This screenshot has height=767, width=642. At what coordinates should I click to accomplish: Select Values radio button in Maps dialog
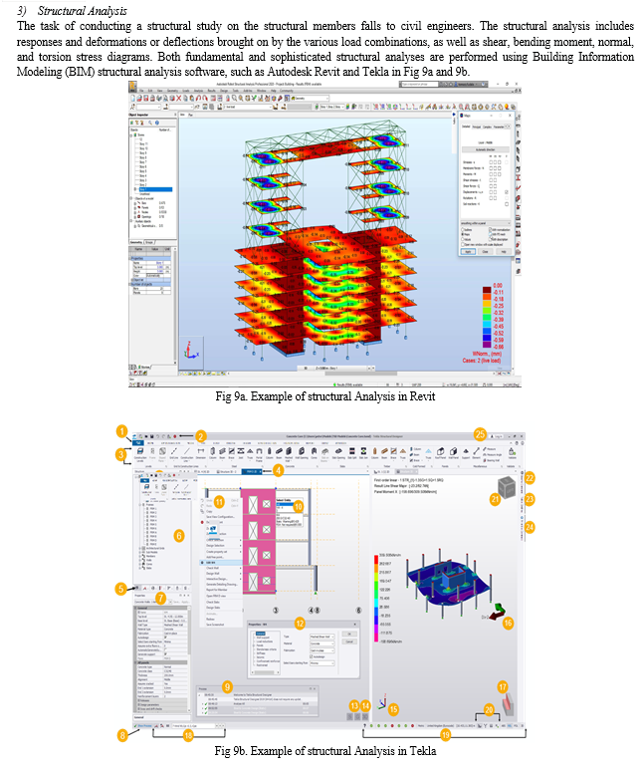point(463,239)
